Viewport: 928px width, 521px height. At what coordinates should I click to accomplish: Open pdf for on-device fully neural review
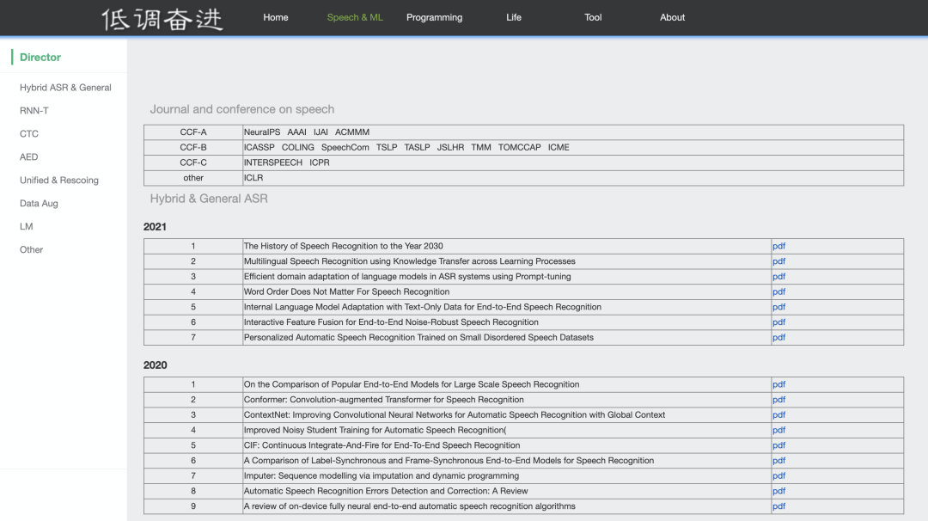(x=778, y=506)
